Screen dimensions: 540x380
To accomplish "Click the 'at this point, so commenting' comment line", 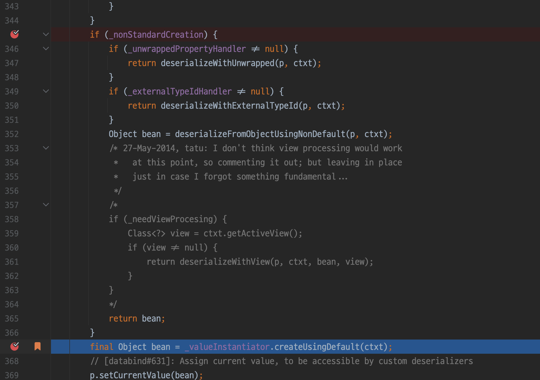I will [258, 162].
